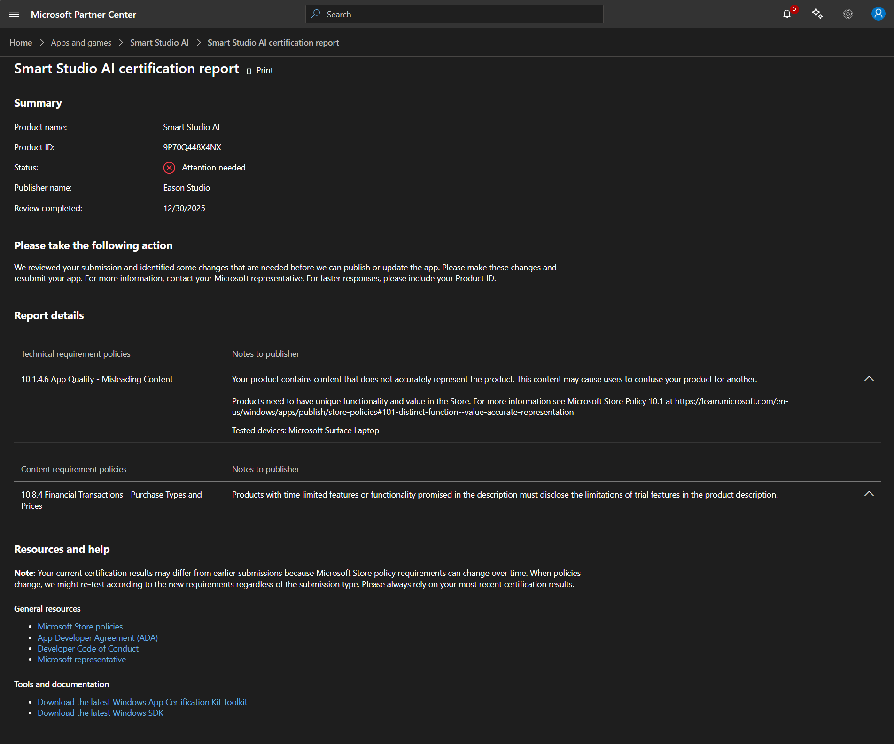Select the certification report breadcrumb item
The height and width of the screenshot is (744, 894).
point(273,43)
